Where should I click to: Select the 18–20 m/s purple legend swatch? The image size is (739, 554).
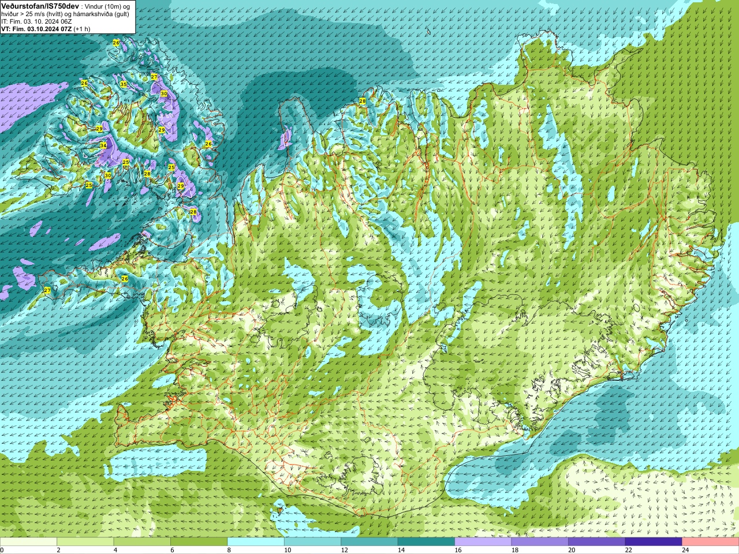(540, 542)
